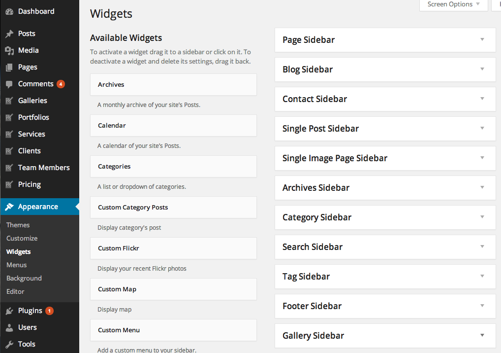Viewport: 501px width, 353px height.
Task: Select the Custom Flickr widget
Action: point(173,248)
